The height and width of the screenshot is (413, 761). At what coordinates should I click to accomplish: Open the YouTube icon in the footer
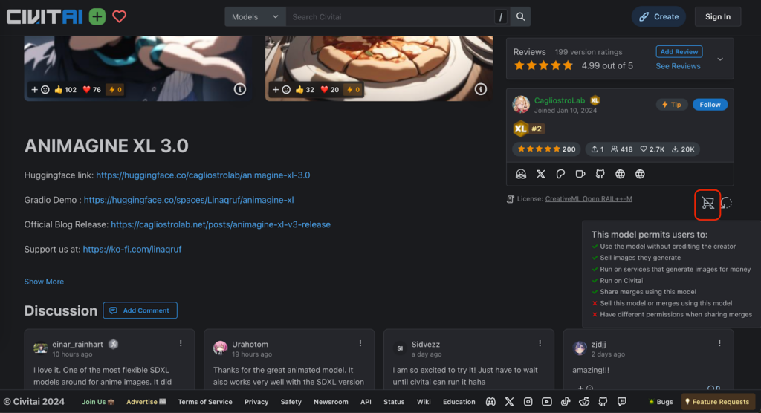pos(547,402)
